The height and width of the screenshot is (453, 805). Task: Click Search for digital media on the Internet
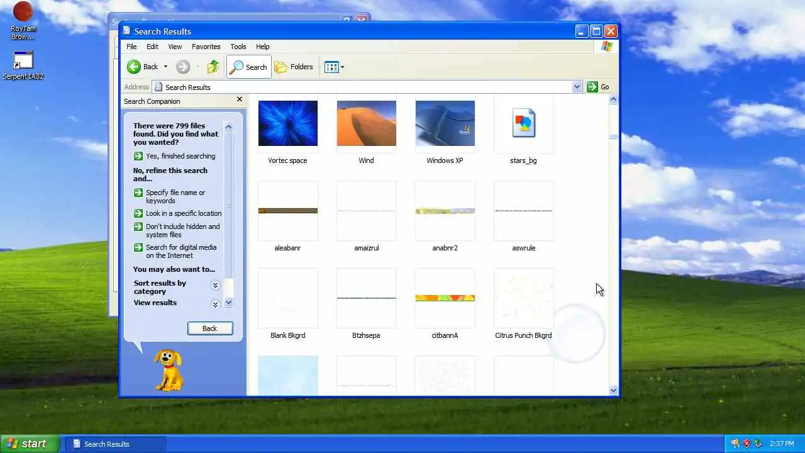[x=175, y=251]
